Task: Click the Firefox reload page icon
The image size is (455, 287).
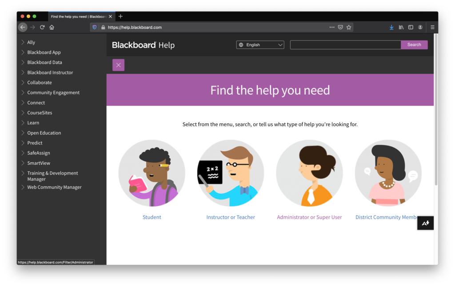Action: (42, 27)
